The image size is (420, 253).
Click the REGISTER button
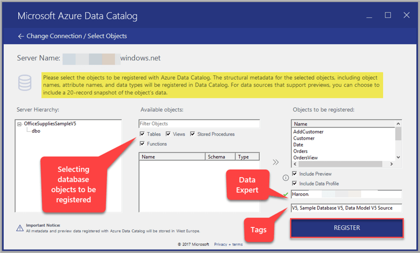[347, 228]
